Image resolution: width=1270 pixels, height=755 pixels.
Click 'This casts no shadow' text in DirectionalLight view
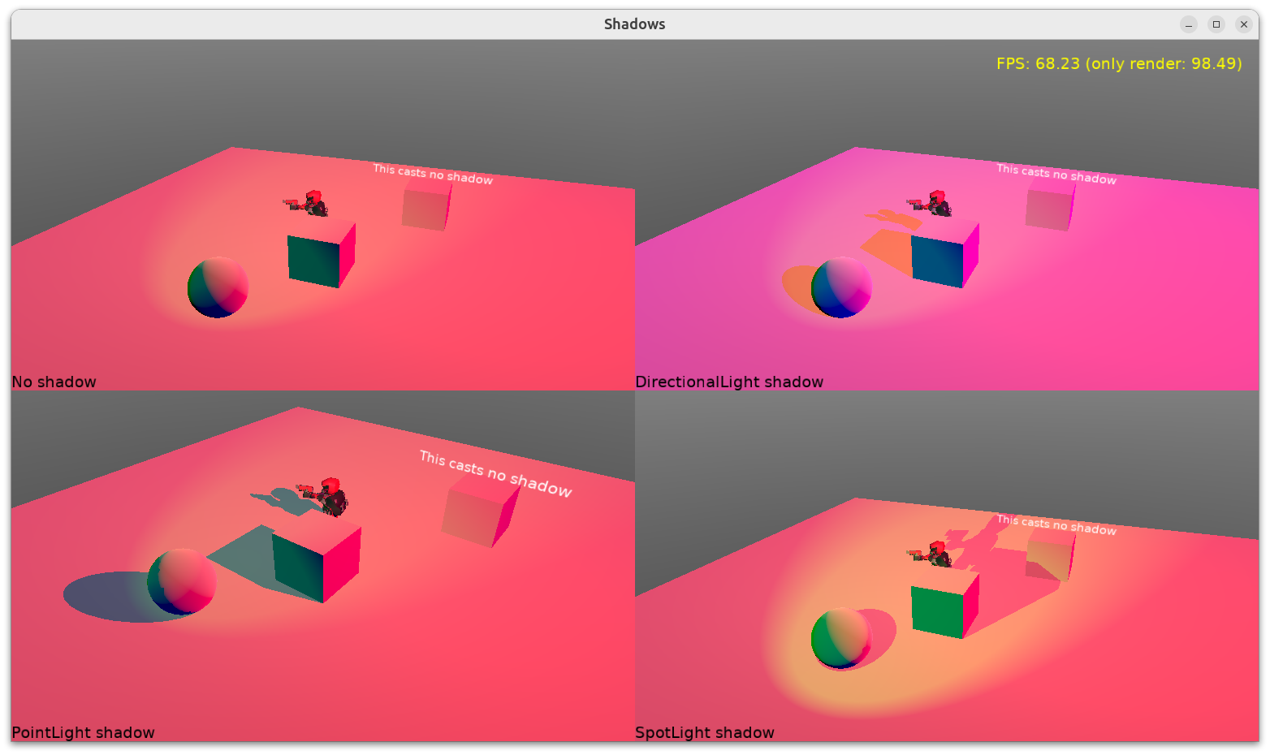pos(1056,174)
